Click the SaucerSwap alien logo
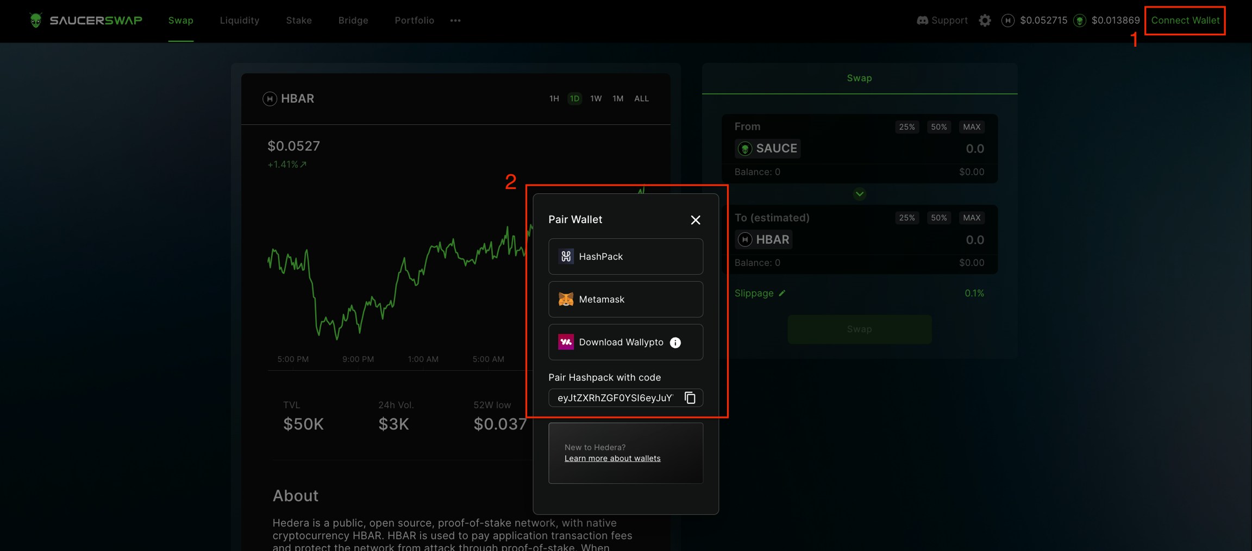Screen dimensions: 1252x551 pos(36,20)
